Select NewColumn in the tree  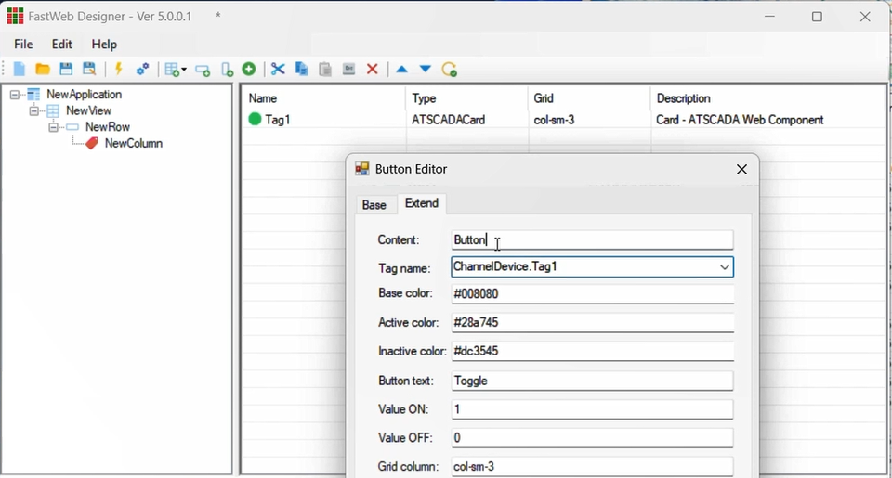(x=133, y=144)
